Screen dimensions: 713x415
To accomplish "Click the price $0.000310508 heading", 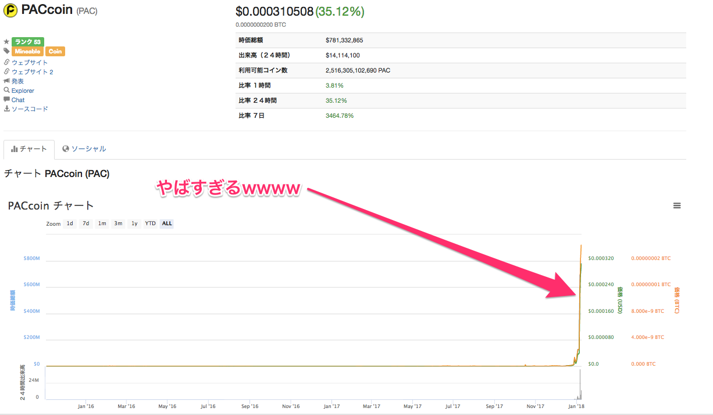I will pos(274,12).
